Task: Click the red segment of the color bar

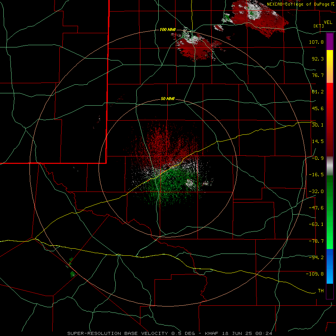Action: (330, 119)
